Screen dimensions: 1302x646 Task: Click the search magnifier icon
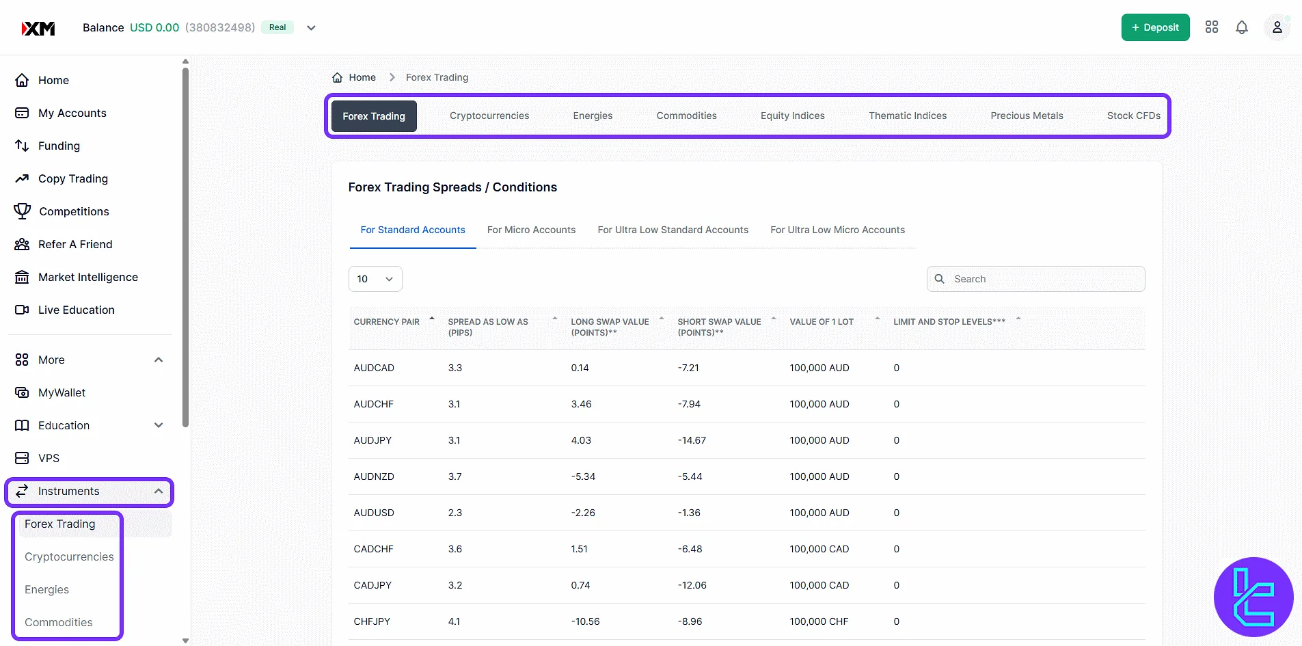[939, 279]
